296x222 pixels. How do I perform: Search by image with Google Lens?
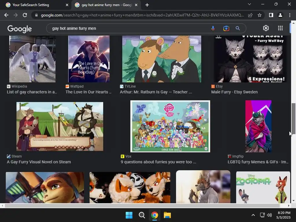(x=226, y=28)
